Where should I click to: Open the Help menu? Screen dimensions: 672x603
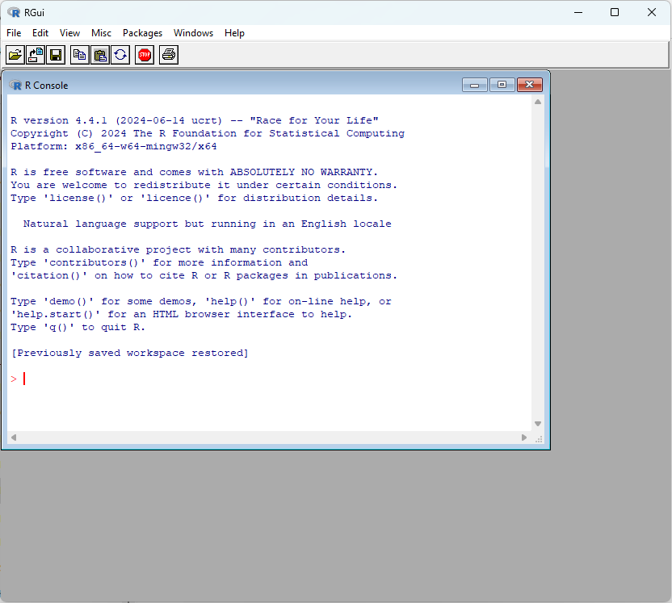(234, 33)
